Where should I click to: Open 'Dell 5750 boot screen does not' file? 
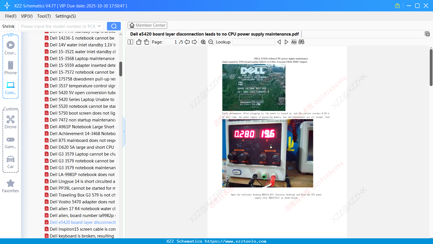(80, 113)
